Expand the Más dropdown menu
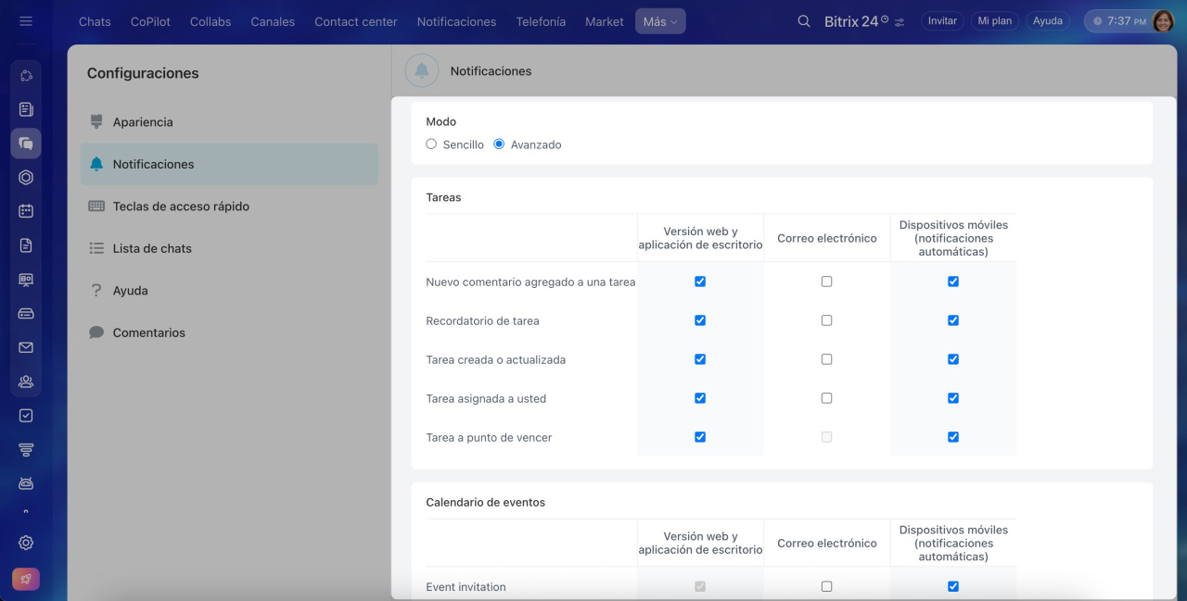1187x601 pixels. [660, 21]
